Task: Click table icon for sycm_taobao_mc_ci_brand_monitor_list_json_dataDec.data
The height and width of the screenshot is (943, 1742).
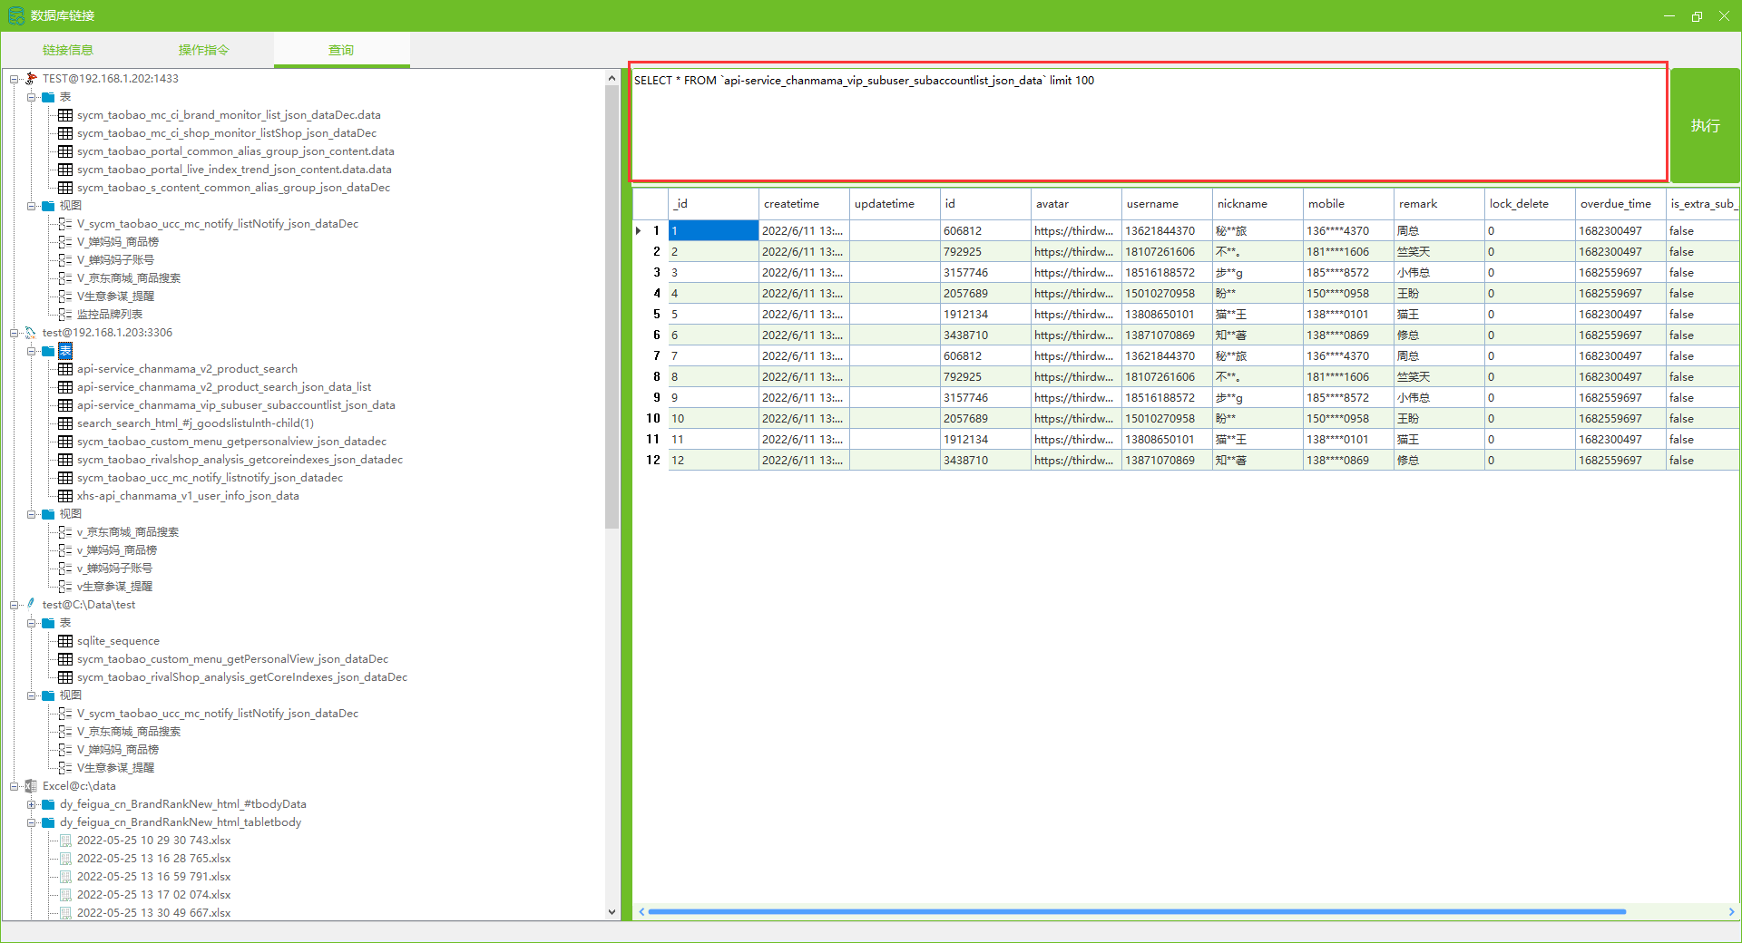Action: click(x=65, y=115)
